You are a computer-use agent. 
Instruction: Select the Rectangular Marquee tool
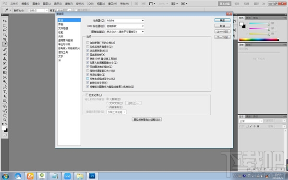pyautogui.click(x=5, y=25)
